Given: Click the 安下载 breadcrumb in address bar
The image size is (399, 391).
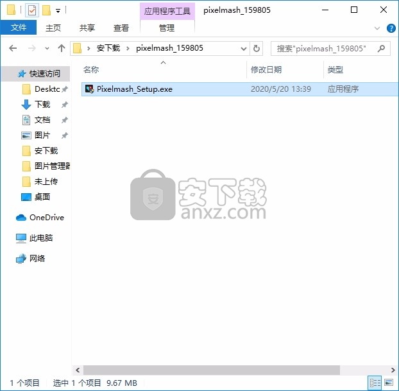Looking at the screenshot, I should tap(108, 48).
